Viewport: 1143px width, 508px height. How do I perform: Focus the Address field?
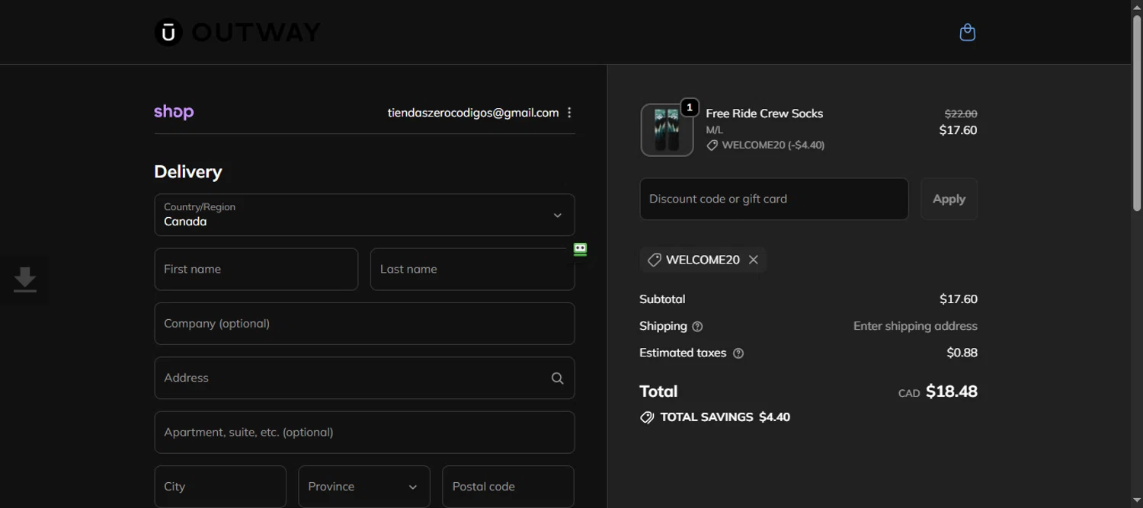coord(364,378)
